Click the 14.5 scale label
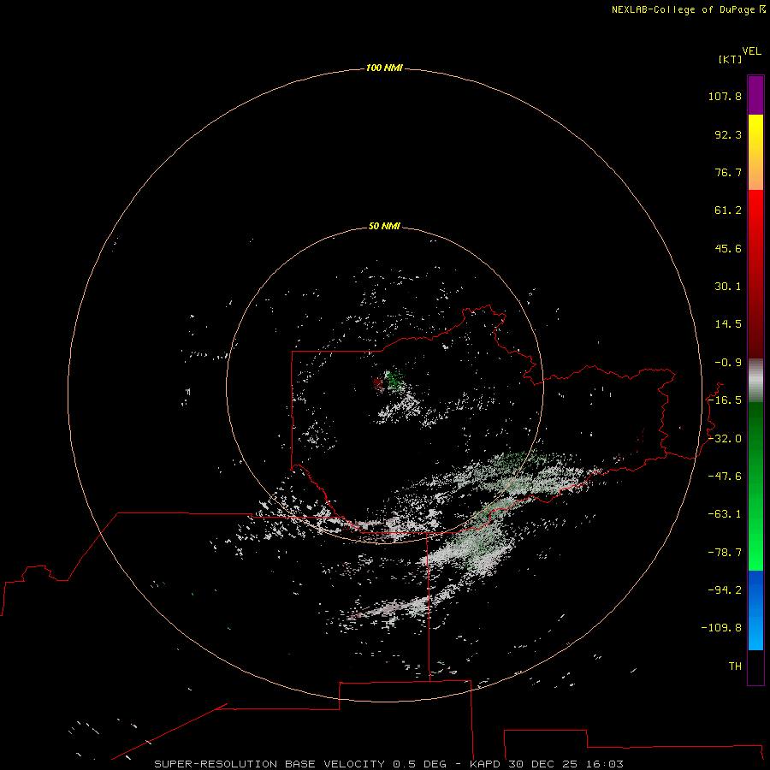 point(728,324)
